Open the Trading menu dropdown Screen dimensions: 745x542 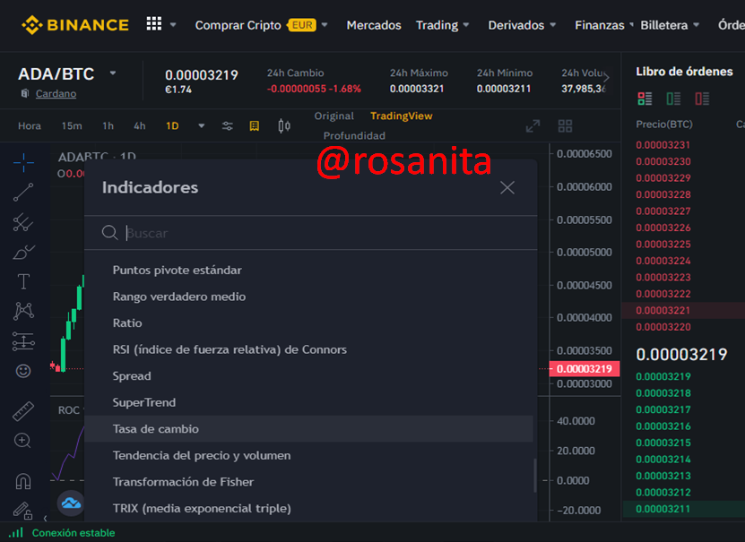point(442,25)
